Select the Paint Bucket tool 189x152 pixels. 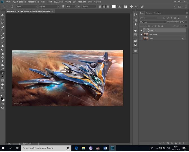(x=3, y=58)
